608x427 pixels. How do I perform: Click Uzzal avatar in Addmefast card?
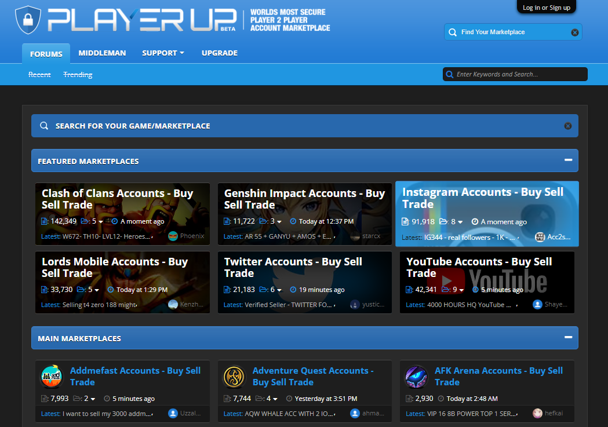coord(173,414)
